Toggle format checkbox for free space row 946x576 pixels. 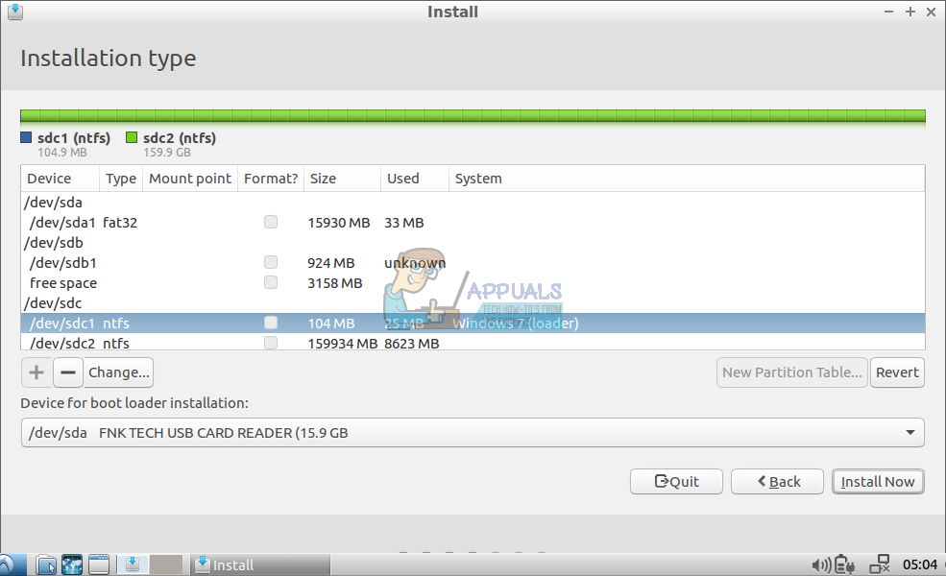coord(271,282)
